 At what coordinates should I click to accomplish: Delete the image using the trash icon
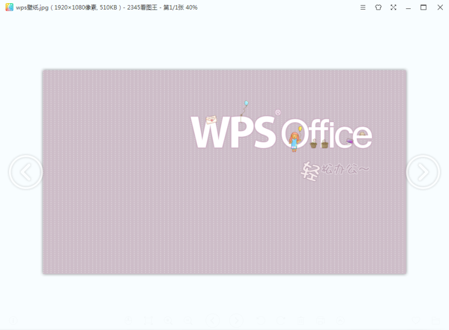point(300,320)
